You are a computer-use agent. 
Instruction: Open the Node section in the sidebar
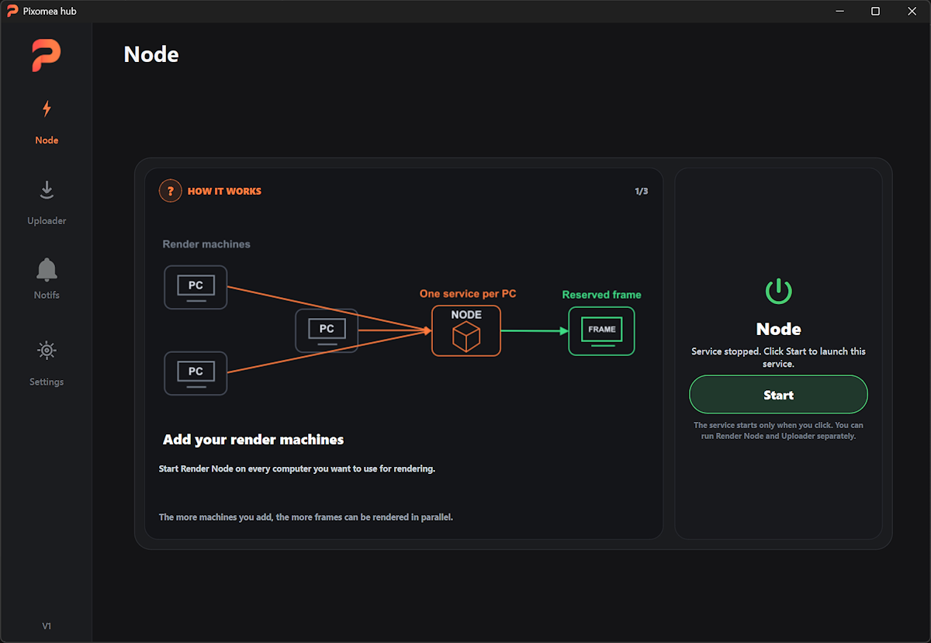click(47, 122)
